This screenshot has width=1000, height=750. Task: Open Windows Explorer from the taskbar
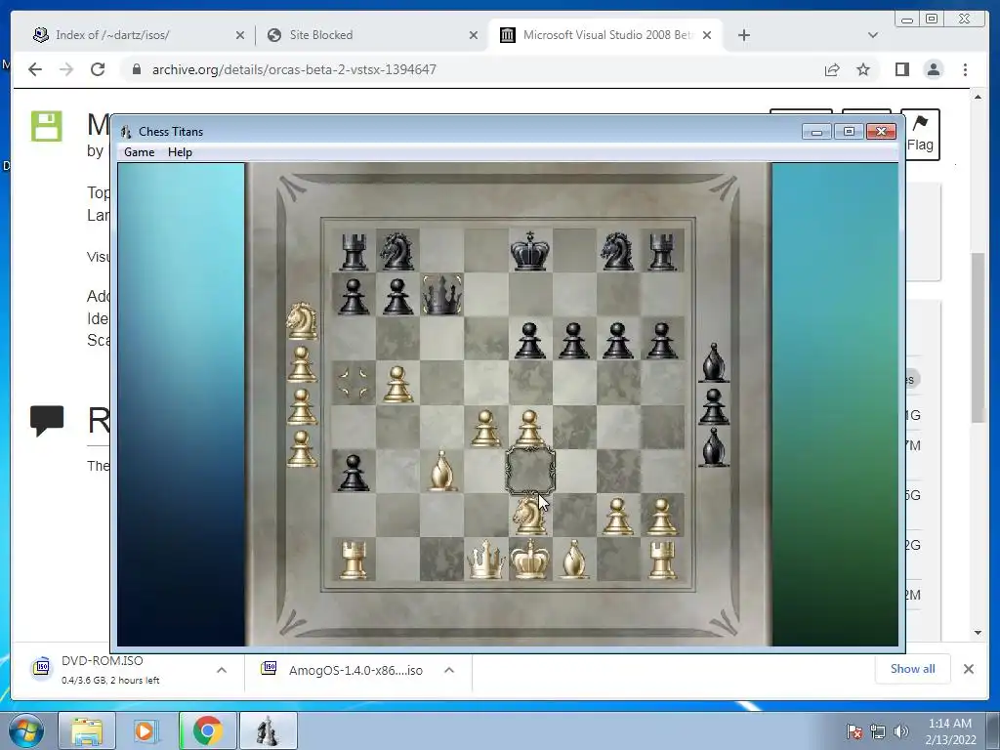[87, 730]
